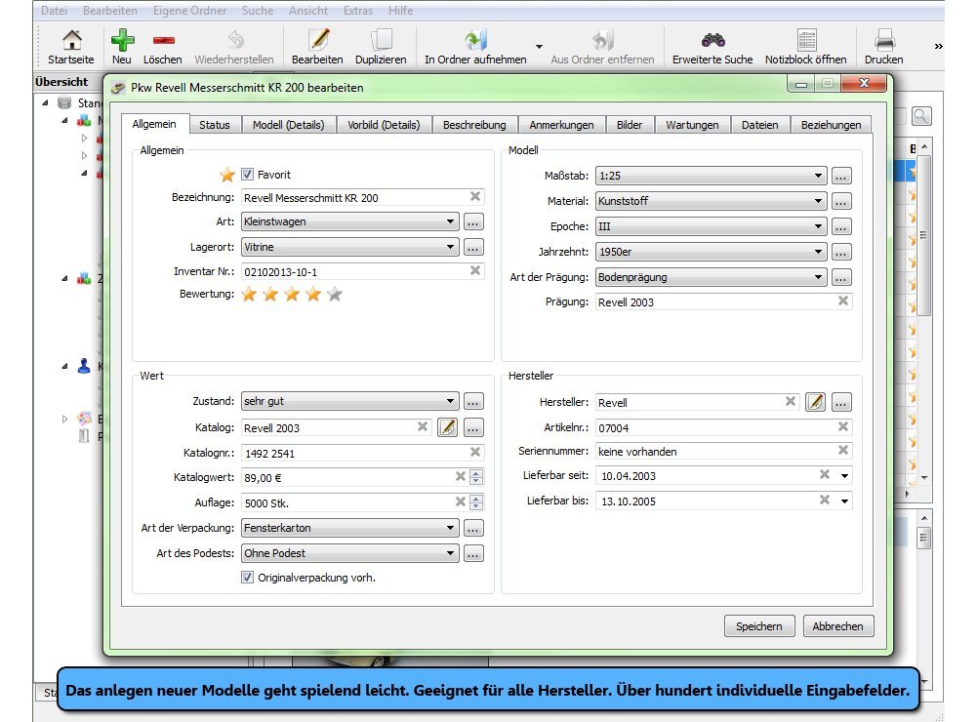The width and height of the screenshot is (977, 722).
Task: Open Art der Verpackung dropdown
Action: tap(350, 528)
